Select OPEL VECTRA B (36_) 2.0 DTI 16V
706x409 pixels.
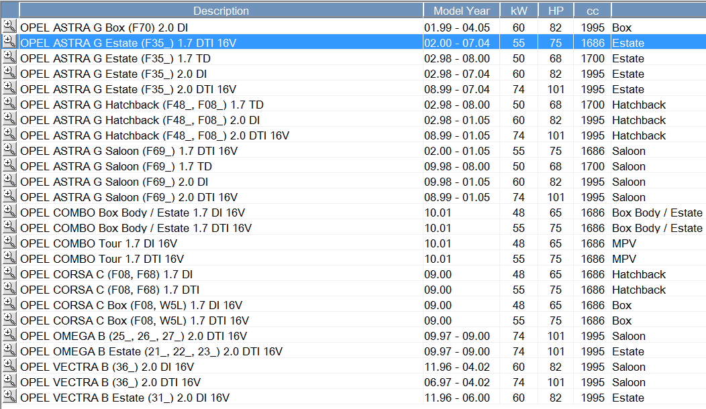[x=110, y=382]
